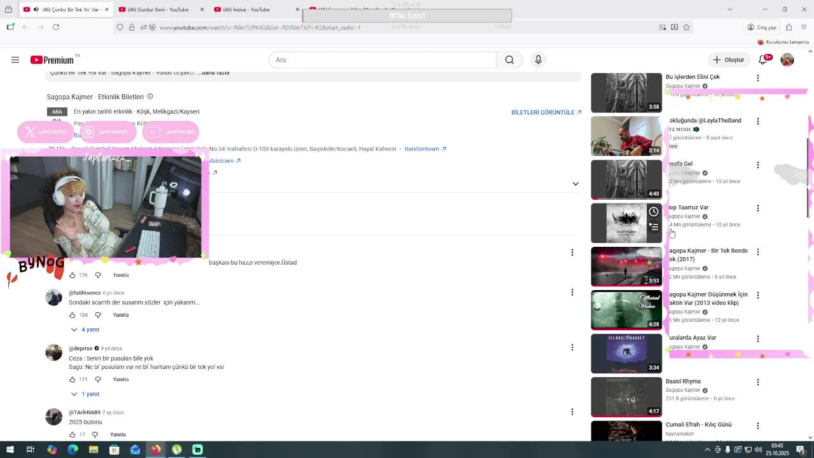Like the @fatihisence comment

coord(72,315)
